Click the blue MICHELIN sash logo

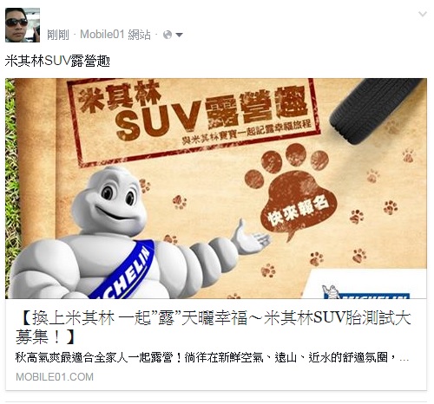(x=124, y=270)
